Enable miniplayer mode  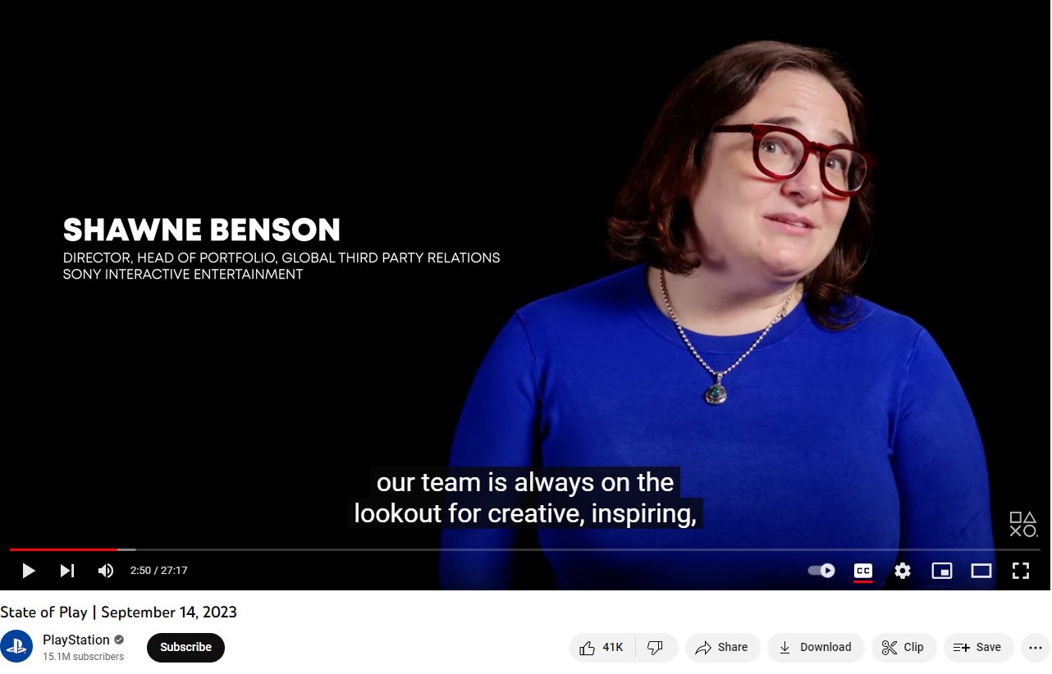942,571
